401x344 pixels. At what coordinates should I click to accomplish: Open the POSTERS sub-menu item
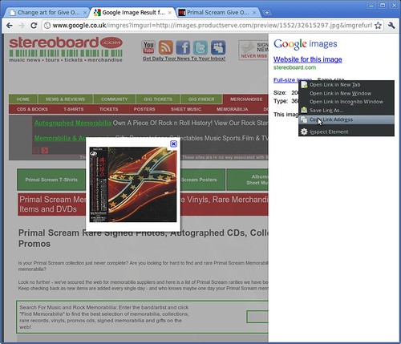144,109
